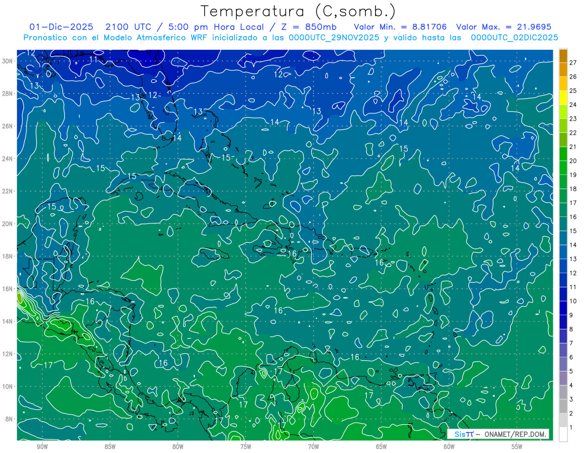The height and width of the screenshot is (453, 586).
Task: Click the '3' value on the color scale
Action: pos(571,399)
